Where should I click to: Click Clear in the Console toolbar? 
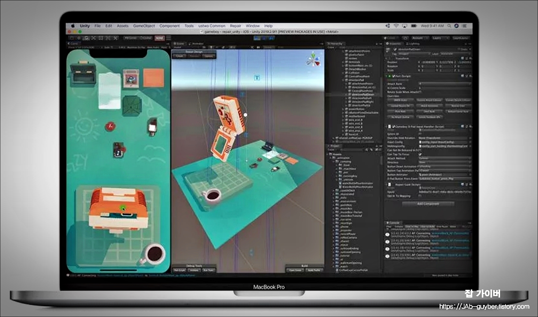pos(389,227)
